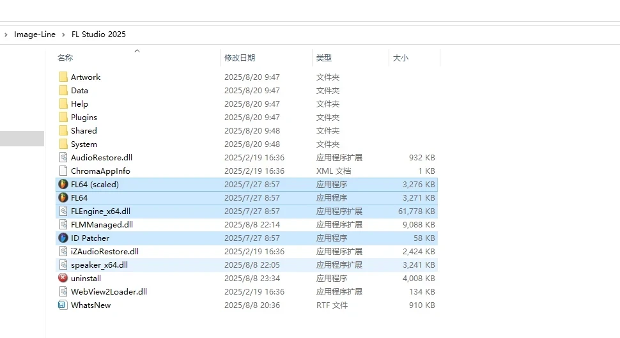Select the file name ID Patcher
Image resolution: width=620 pixels, height=338 pixels.
tap(90, 238)
